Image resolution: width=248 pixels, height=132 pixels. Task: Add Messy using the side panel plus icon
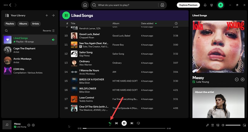242,80
